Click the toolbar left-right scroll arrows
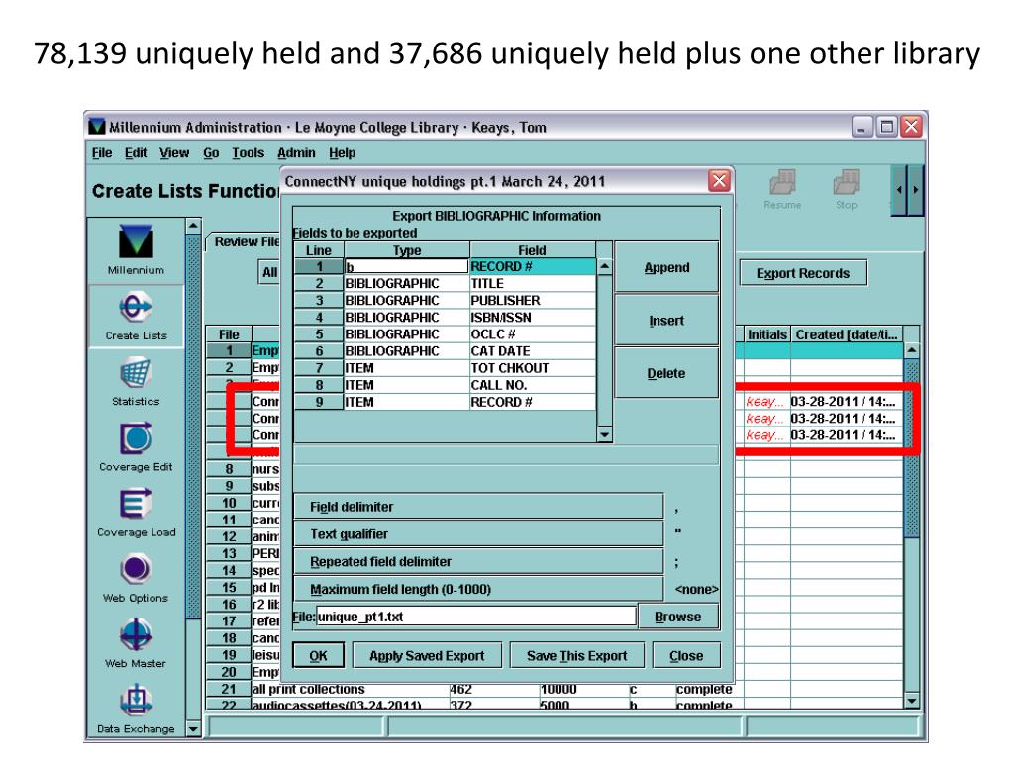 (907, 190)
